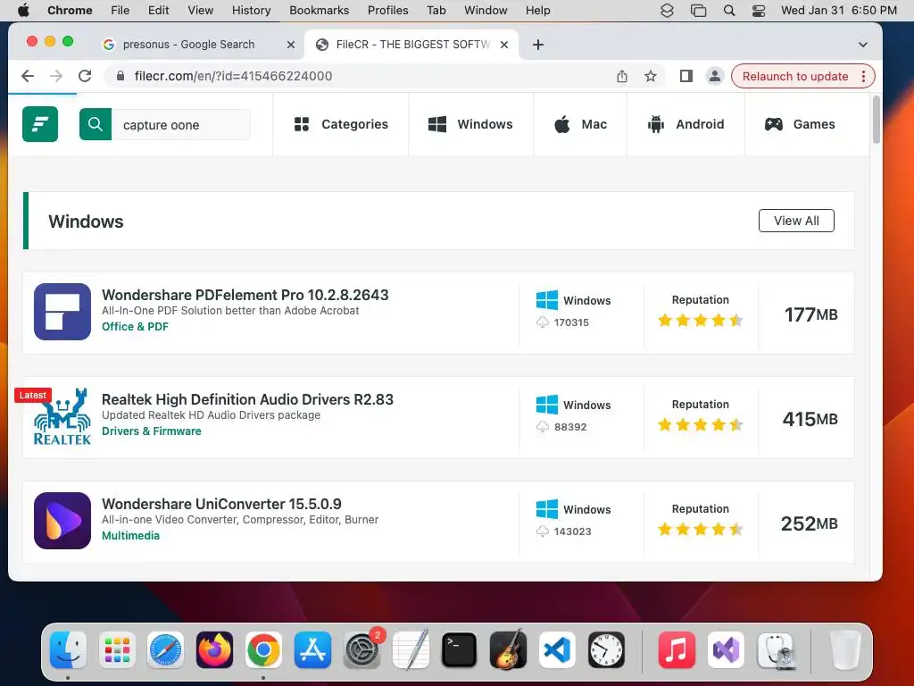Open the Mac navigation menu
This screenshot has height=686, width=914.
pos(580,124)
